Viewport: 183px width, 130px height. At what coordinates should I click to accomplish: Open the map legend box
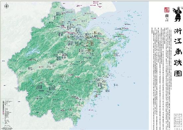pyautogui.click(x=7, y=112)
